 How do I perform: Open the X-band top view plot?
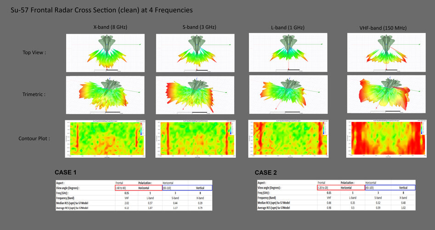tap(105, 53)
